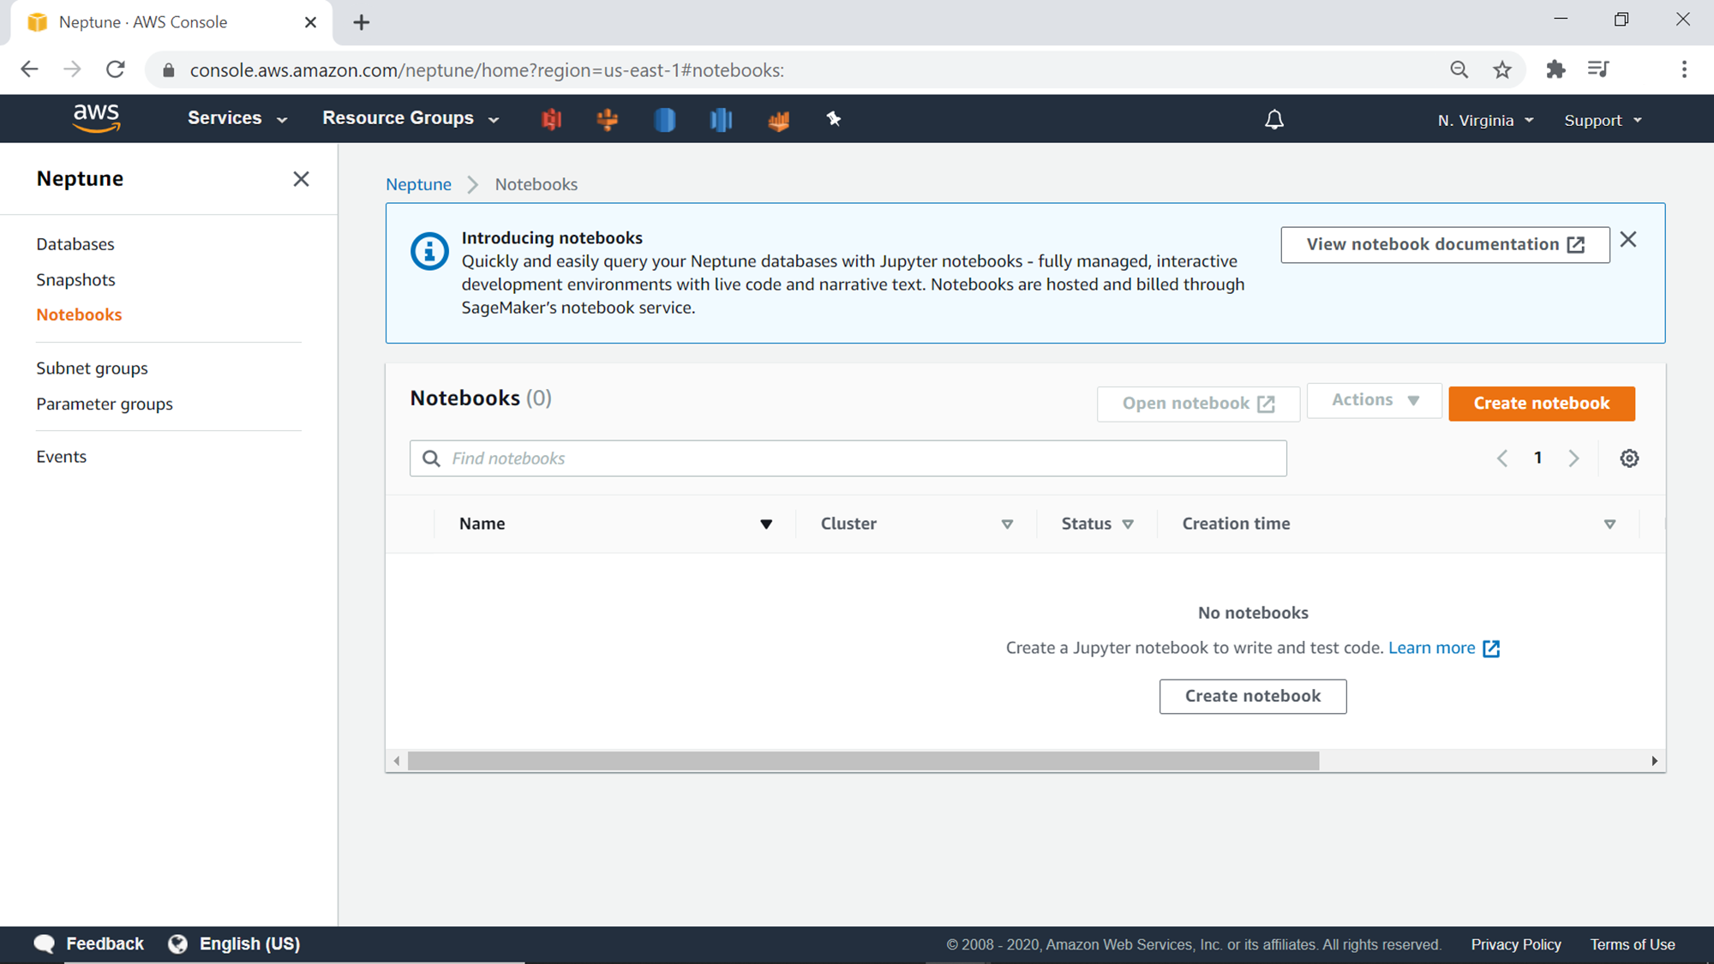Dismiss the Introducing notebooks banner
The width and height of the screenshot is (1714, 964).
tap(1628, 240)
